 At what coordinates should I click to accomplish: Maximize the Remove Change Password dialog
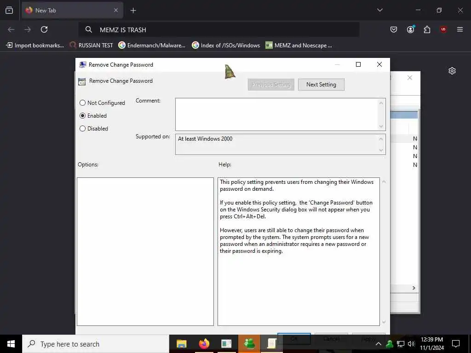click(x=358, y=64)
